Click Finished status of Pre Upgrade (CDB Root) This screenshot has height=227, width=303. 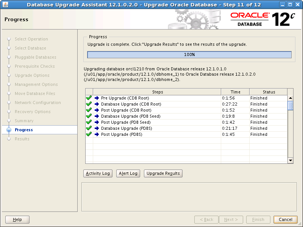(x=259, y=98)
